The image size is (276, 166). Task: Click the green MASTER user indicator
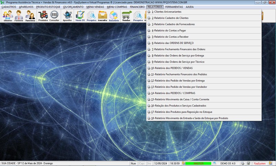pos(198,164)
